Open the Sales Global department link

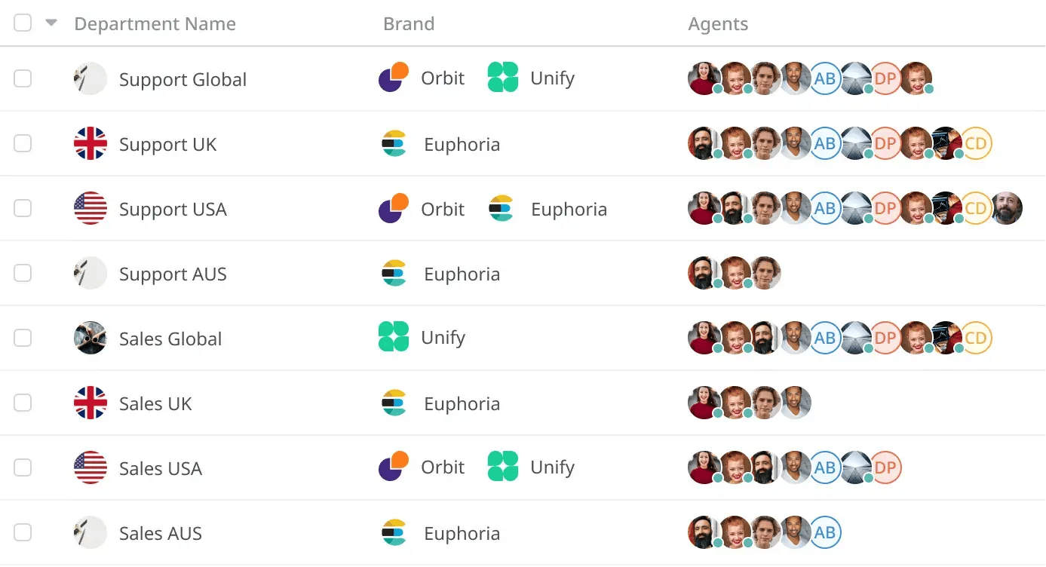[x=170, y=339]
